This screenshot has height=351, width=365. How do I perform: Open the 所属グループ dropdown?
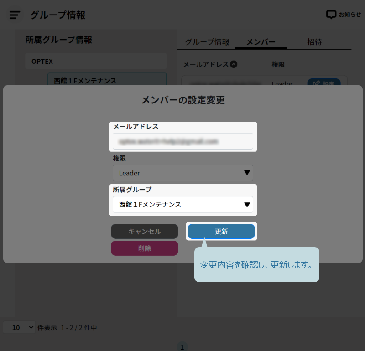(x=183, y=205)
